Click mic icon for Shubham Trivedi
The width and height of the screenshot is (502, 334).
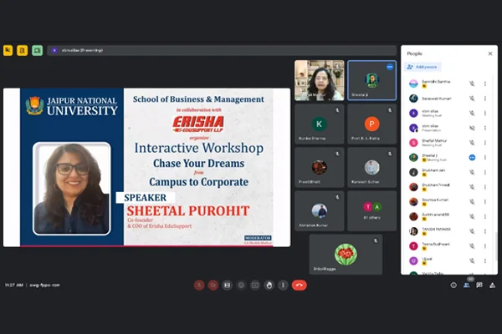click(x=472, y=187)
